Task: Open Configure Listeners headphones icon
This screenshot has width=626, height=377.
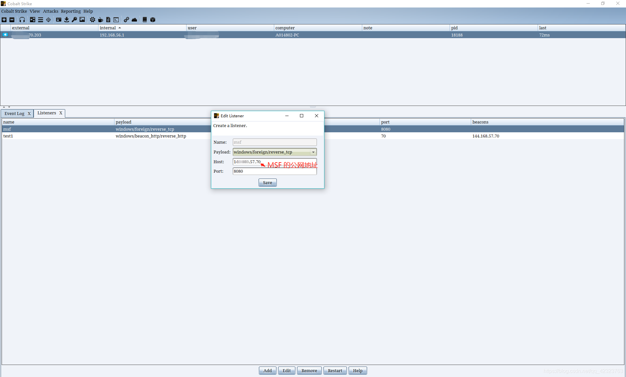Action: coord(22,20)
